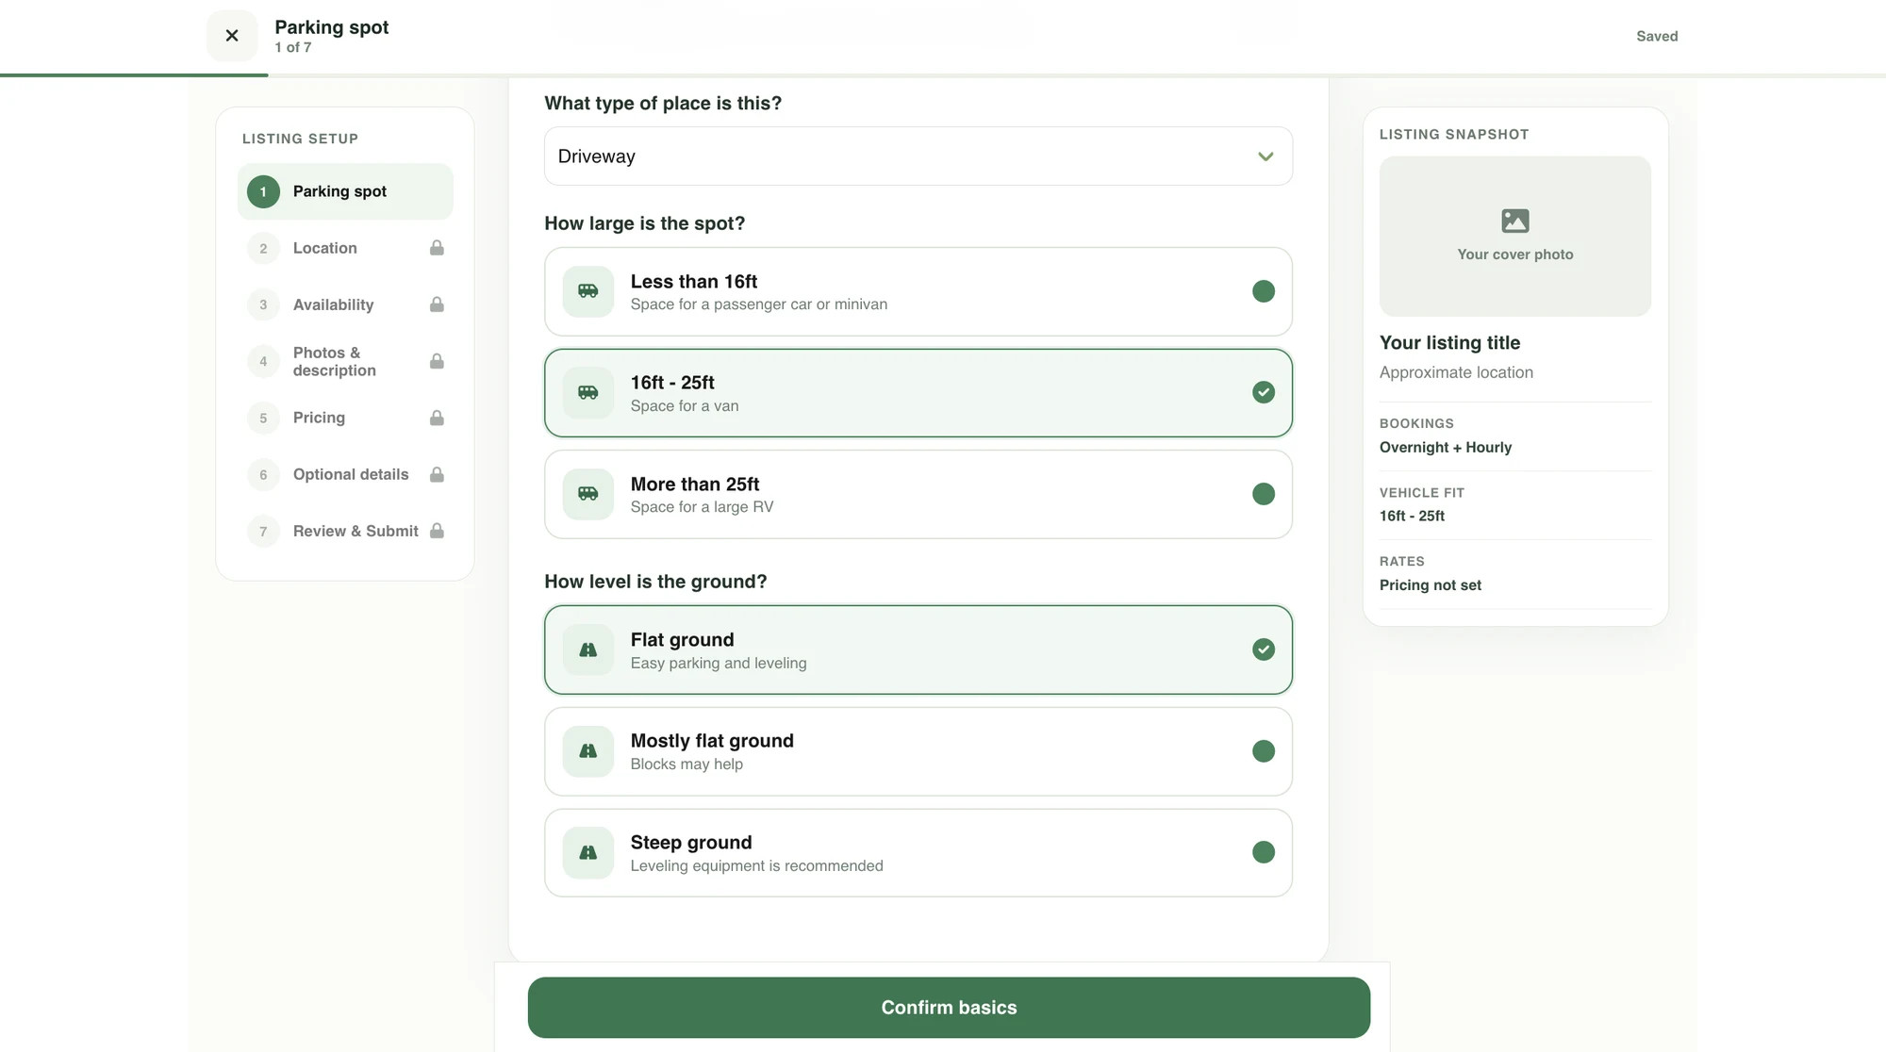The image size is (1886, 1052).
Task: Click step number 5 circle badge
Action: (263, 418)
